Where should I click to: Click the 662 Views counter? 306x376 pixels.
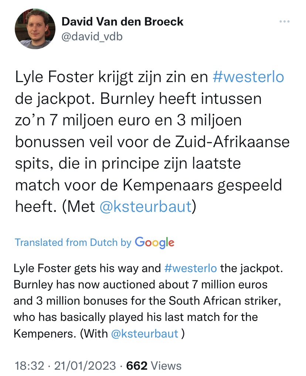(154, 366)
